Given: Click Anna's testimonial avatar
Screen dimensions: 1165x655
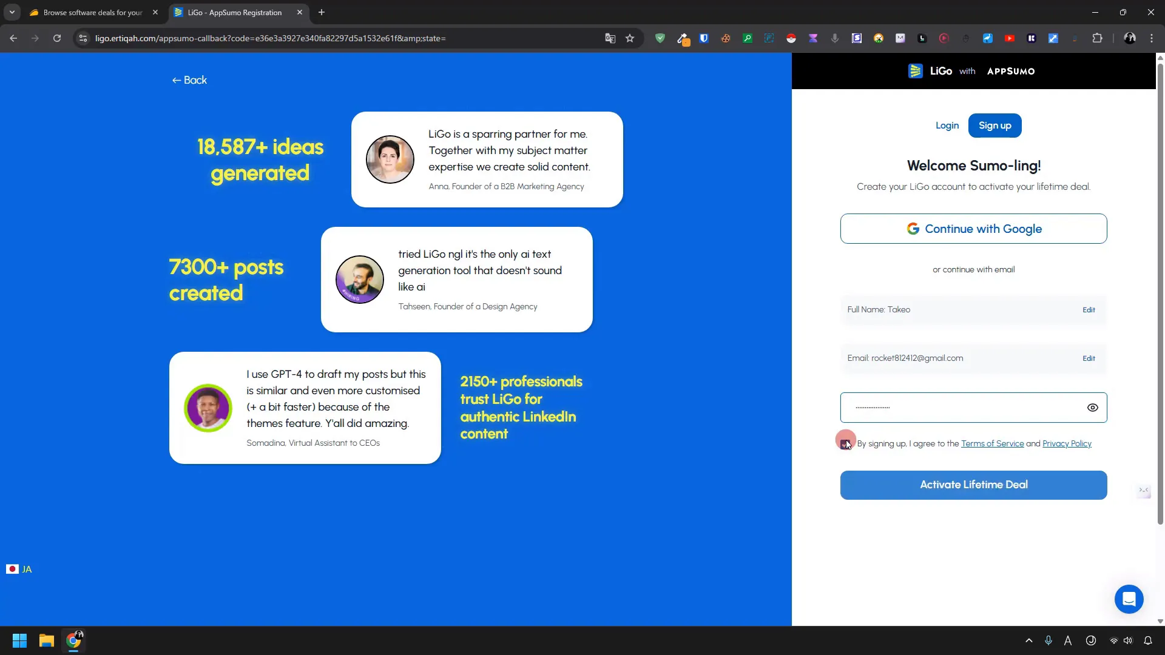Looking at the screenshot, I should (x=390, y=160).
